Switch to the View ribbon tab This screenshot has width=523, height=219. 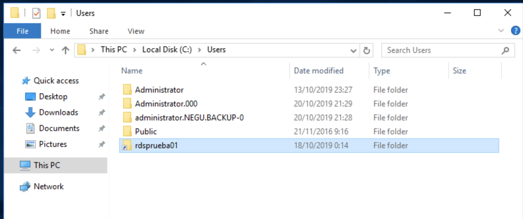[136, 31]
